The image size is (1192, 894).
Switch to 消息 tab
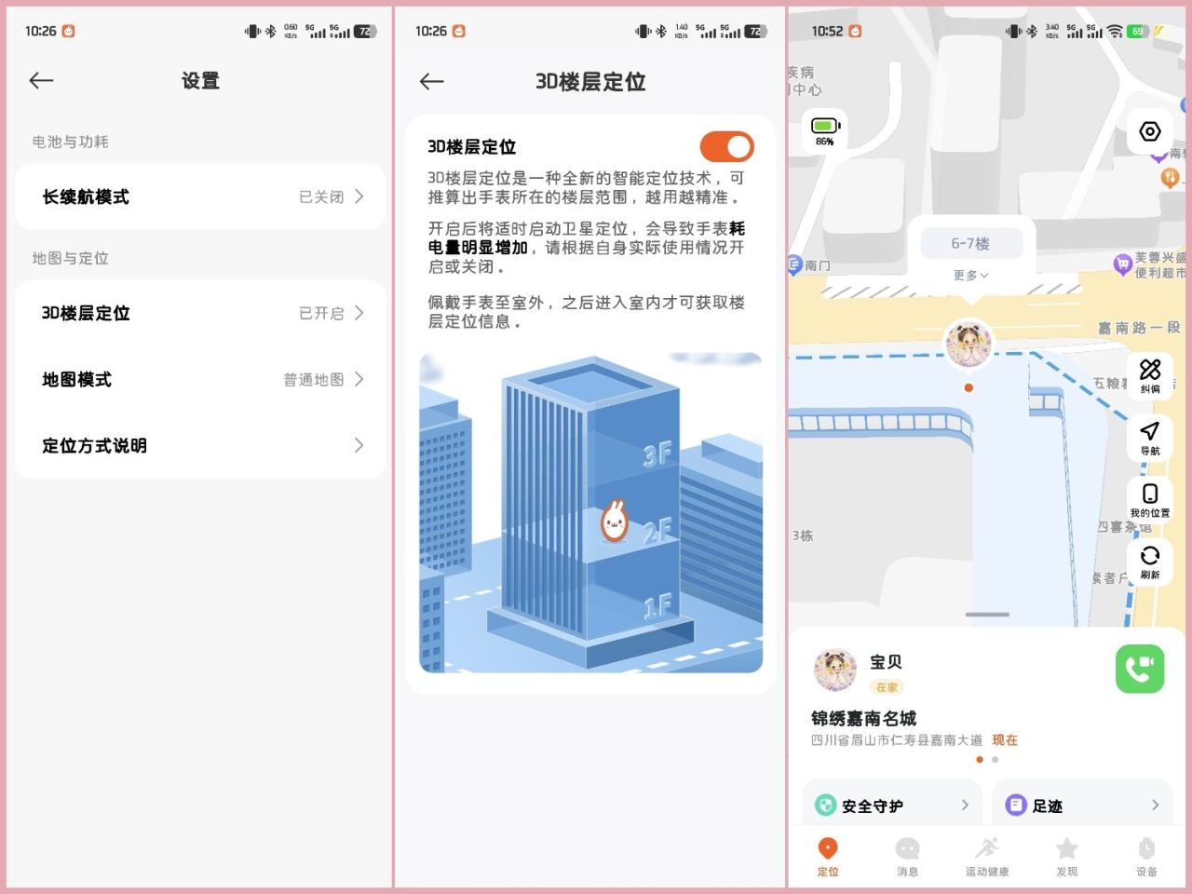coord(907,857)
